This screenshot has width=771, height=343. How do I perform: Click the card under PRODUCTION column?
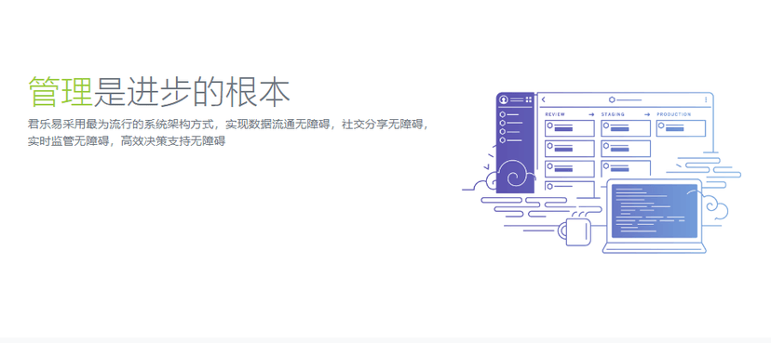click(x=681, y=128)
